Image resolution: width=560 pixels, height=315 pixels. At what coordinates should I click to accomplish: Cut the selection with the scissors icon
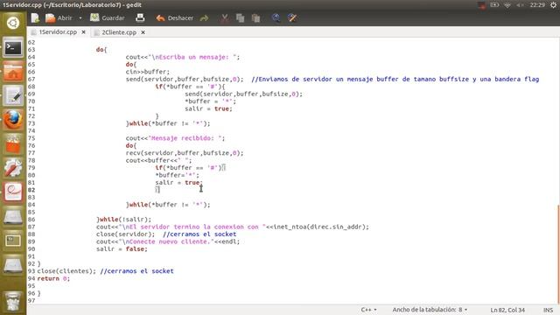[225, 17]
